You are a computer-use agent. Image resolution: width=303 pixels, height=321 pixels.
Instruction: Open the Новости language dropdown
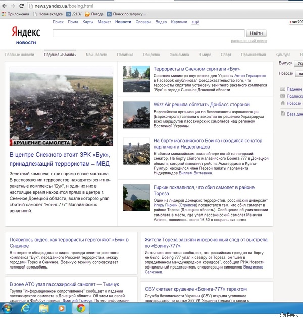click(299, 73)
